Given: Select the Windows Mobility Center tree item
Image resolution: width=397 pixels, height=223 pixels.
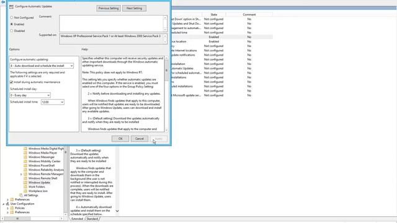Looking at the screenshot, I should point(44,161).
